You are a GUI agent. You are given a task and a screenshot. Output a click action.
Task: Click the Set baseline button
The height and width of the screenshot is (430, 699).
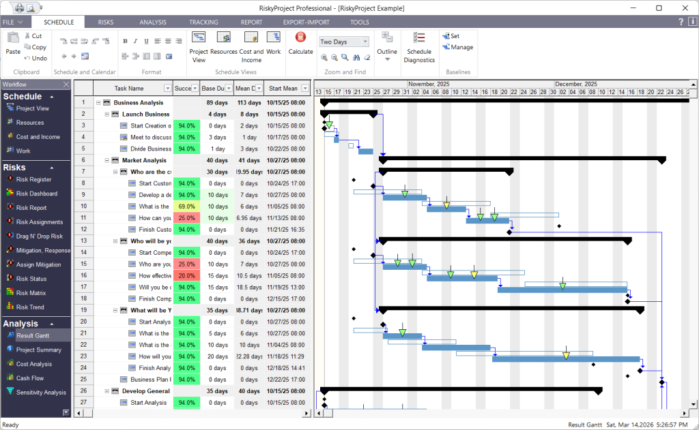(451, 36)
